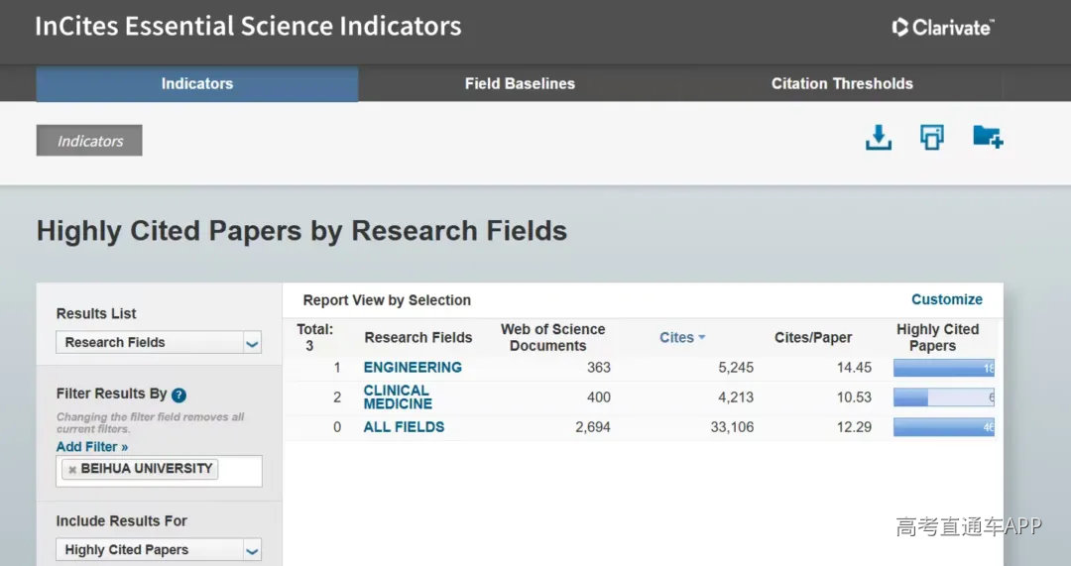Viewport: 1071px width, 566px height.
Task: Switch to the Field Baselines tab
Action: (x=520, y=84)
